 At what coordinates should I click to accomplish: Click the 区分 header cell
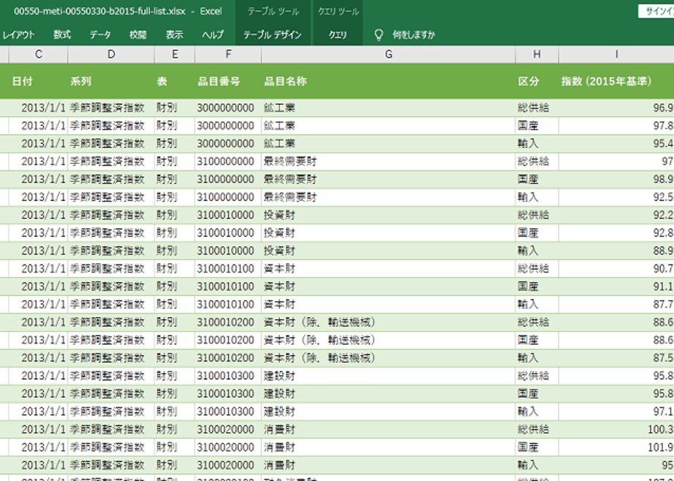[x=537, y=81]
